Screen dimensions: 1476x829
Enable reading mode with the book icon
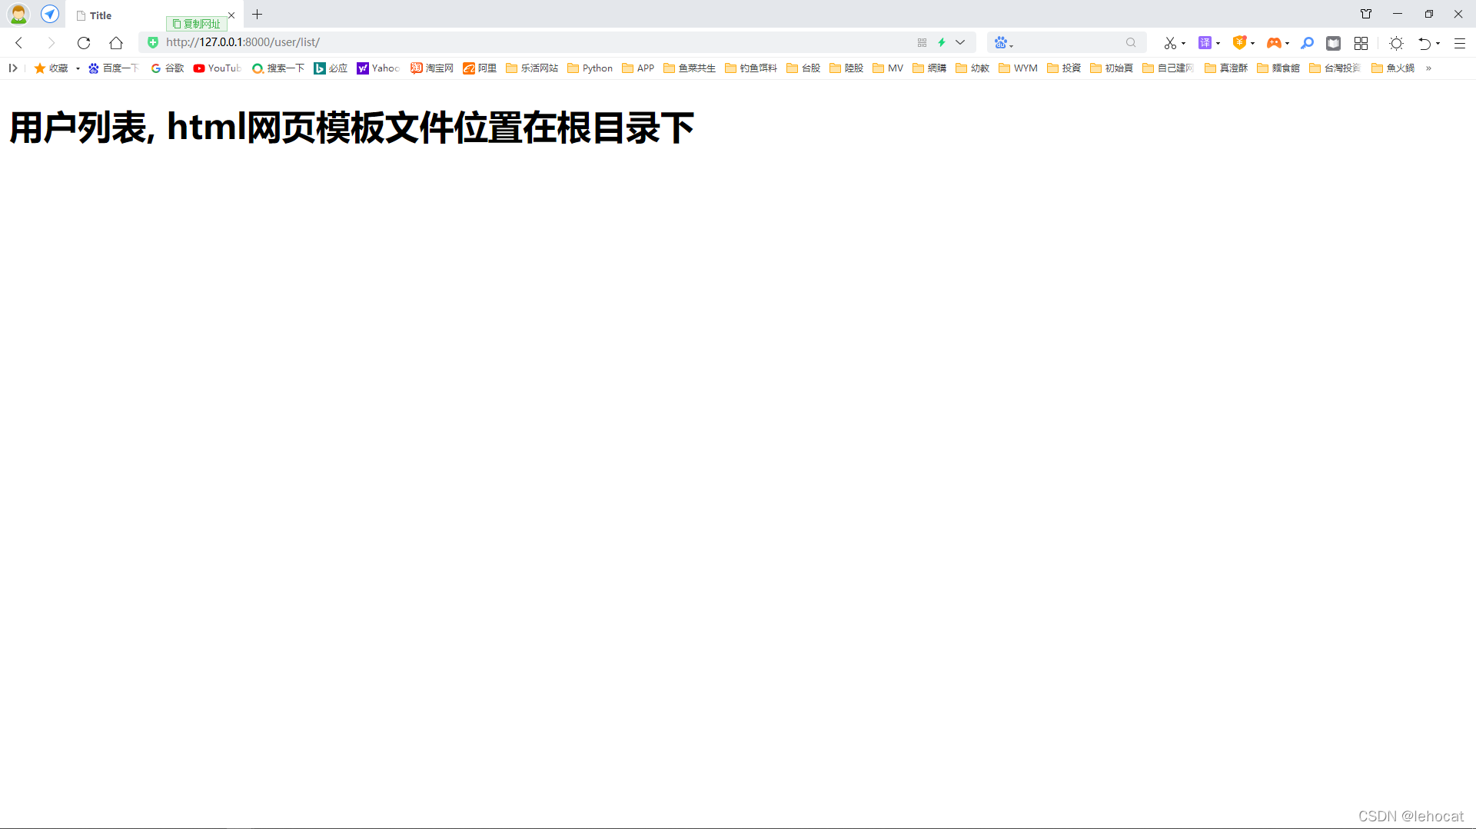pos(1334,42)
